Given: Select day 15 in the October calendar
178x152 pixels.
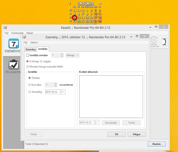Looking at the screenshot, I should 87,17.
